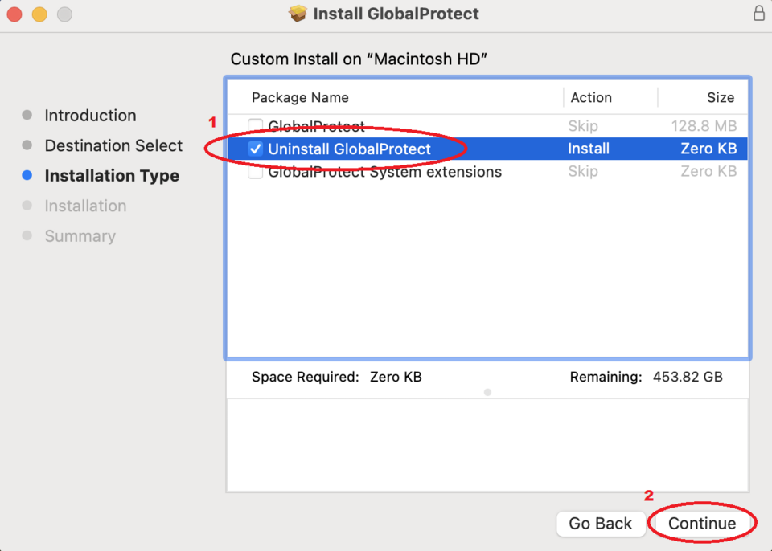This screenshot has width=772, height=551.
Task: Click the package box icon beside the title
Action: [x=298, y=14]
